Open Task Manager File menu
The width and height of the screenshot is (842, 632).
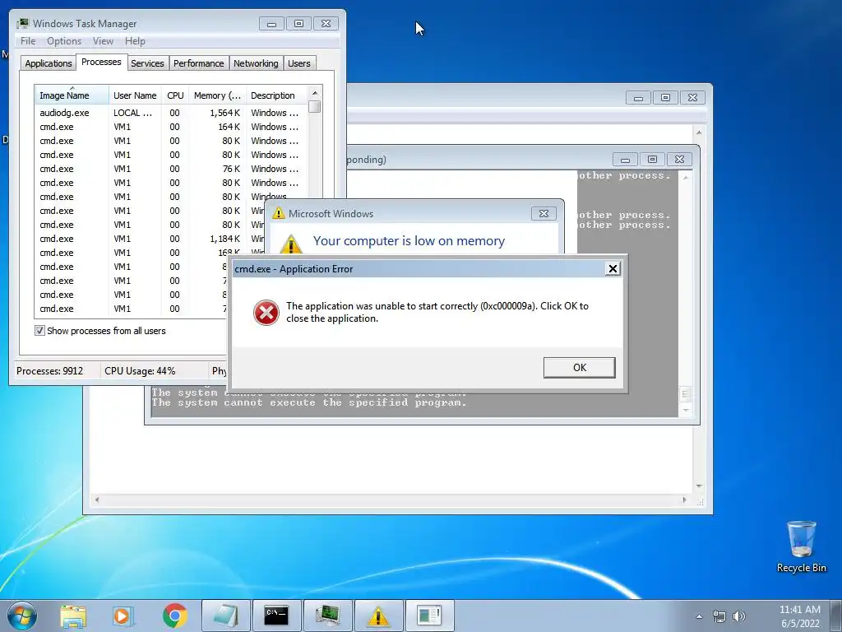(28, 41)
